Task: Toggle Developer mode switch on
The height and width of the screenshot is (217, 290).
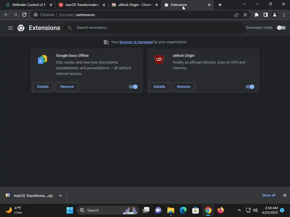Action: click(281, 28)
